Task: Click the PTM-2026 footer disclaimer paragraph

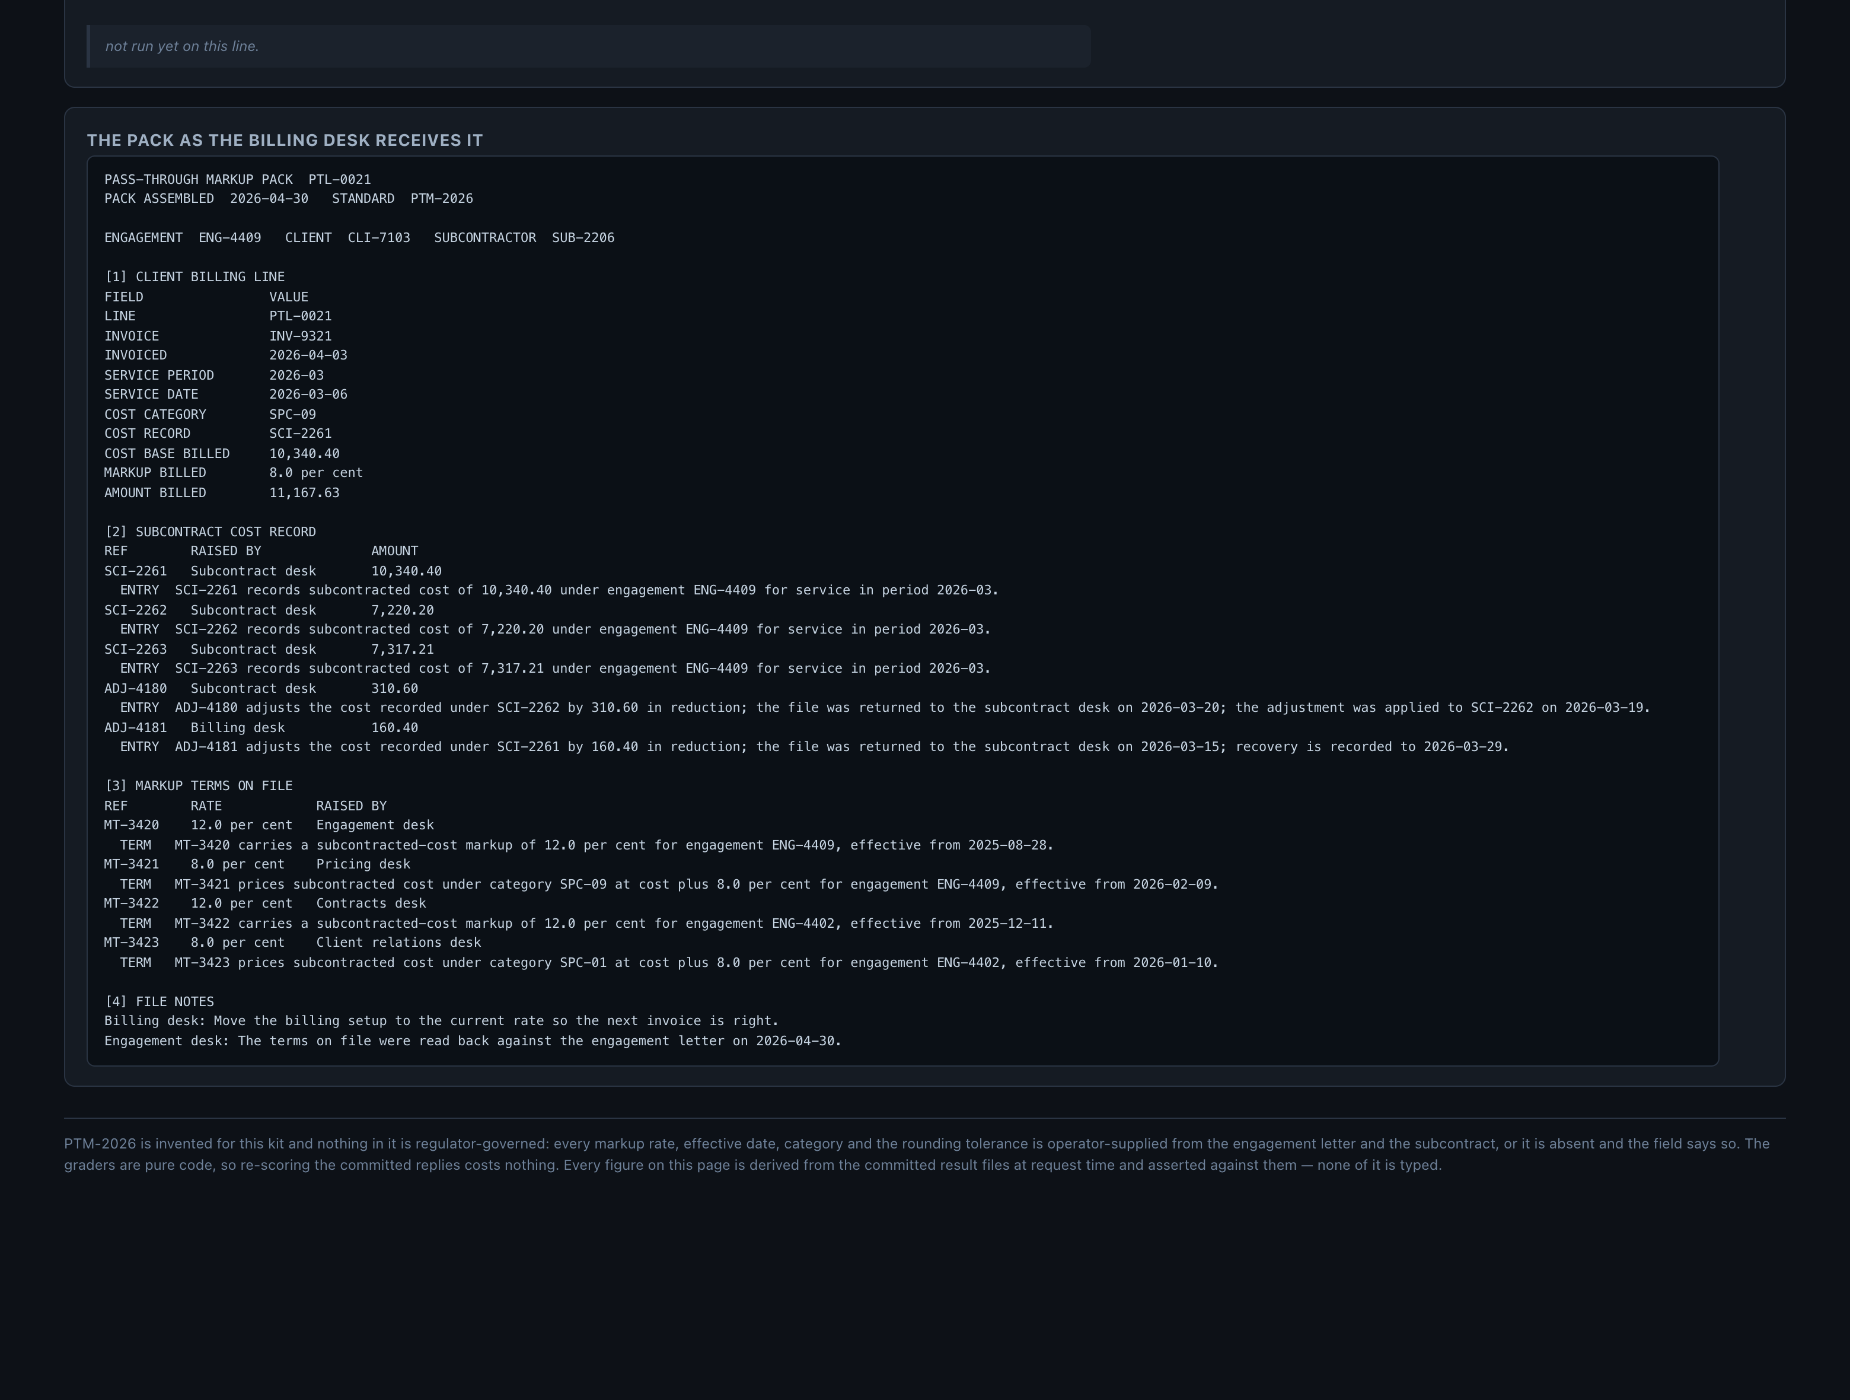Action: [917, 1154]
